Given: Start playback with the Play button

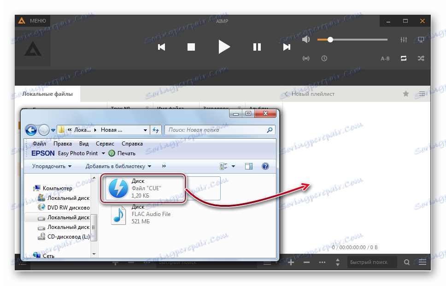Looking at the screenshot, I should [x=224, y=47].
